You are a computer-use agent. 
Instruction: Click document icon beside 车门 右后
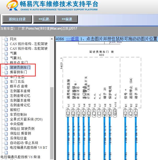coord(6,82)
